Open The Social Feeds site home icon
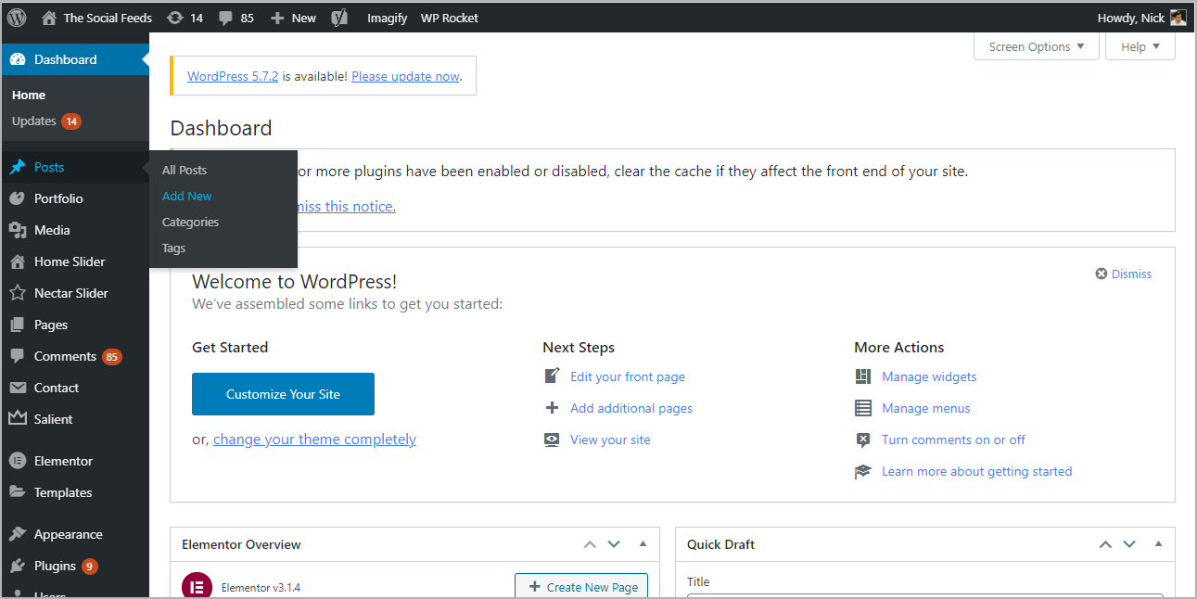Viewport: 1197px width, 599px height. (x=49, y=18)
